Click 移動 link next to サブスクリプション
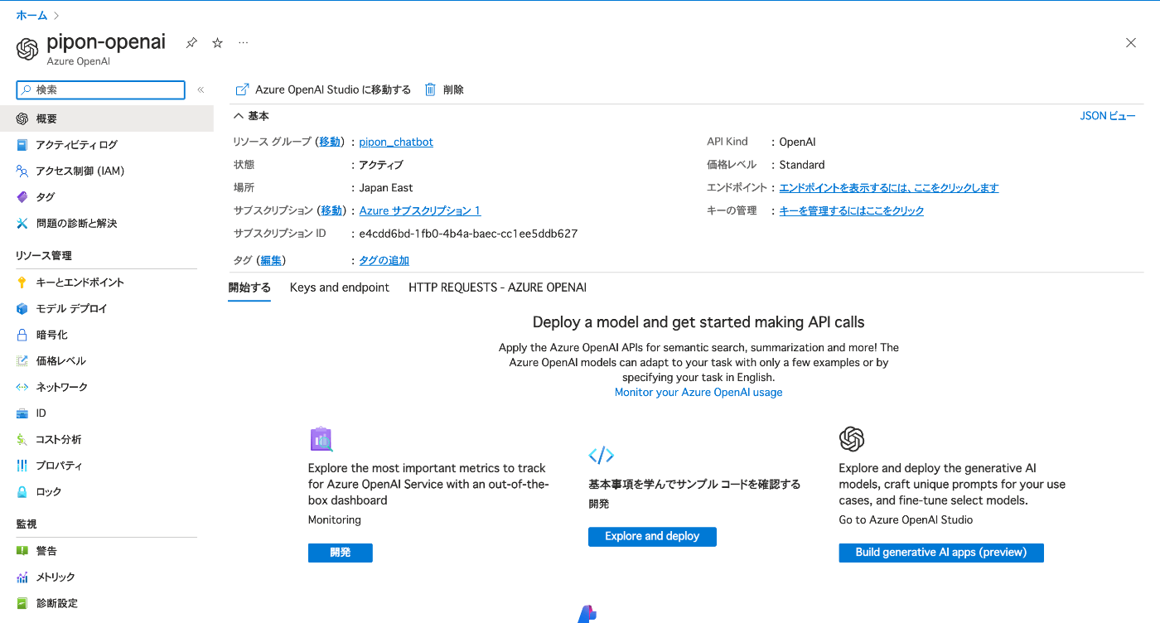 [x=331, y=210]
